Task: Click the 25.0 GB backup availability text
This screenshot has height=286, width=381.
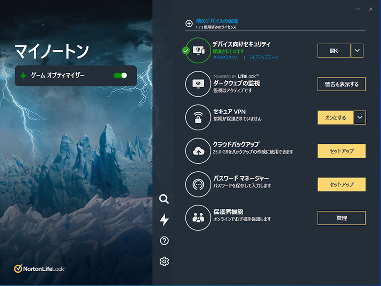Action: pos(253,152)
